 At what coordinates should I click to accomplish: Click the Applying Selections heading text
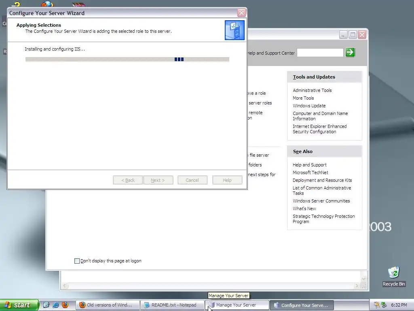pos(38,25)
